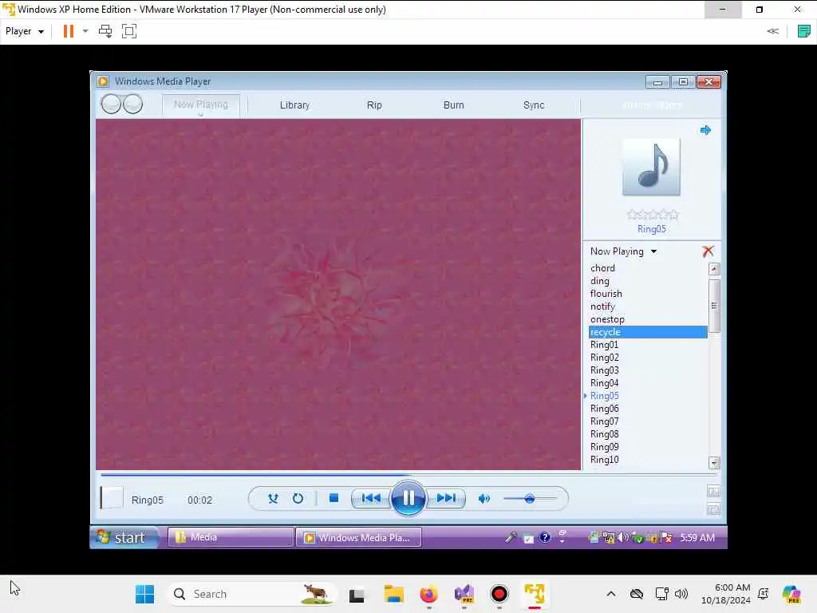817x613 pixels.
Task: Select the highlighted 'recycle' item
Action: click(648, 332)
